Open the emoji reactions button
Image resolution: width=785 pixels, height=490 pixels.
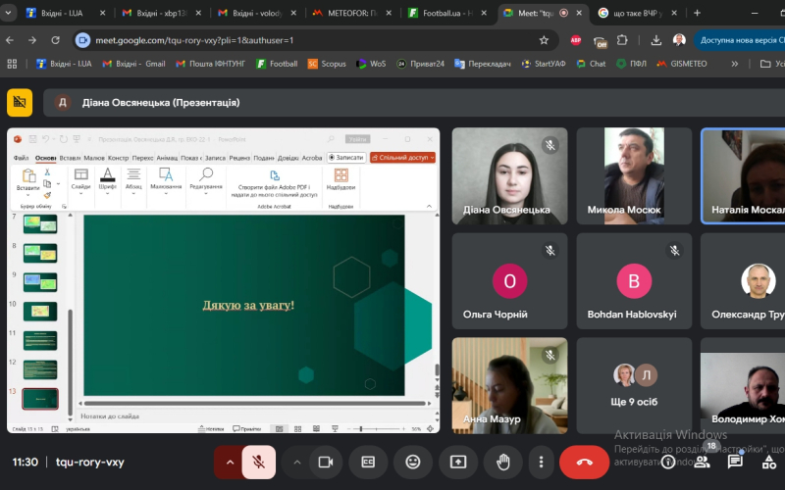tap(412, 462)
